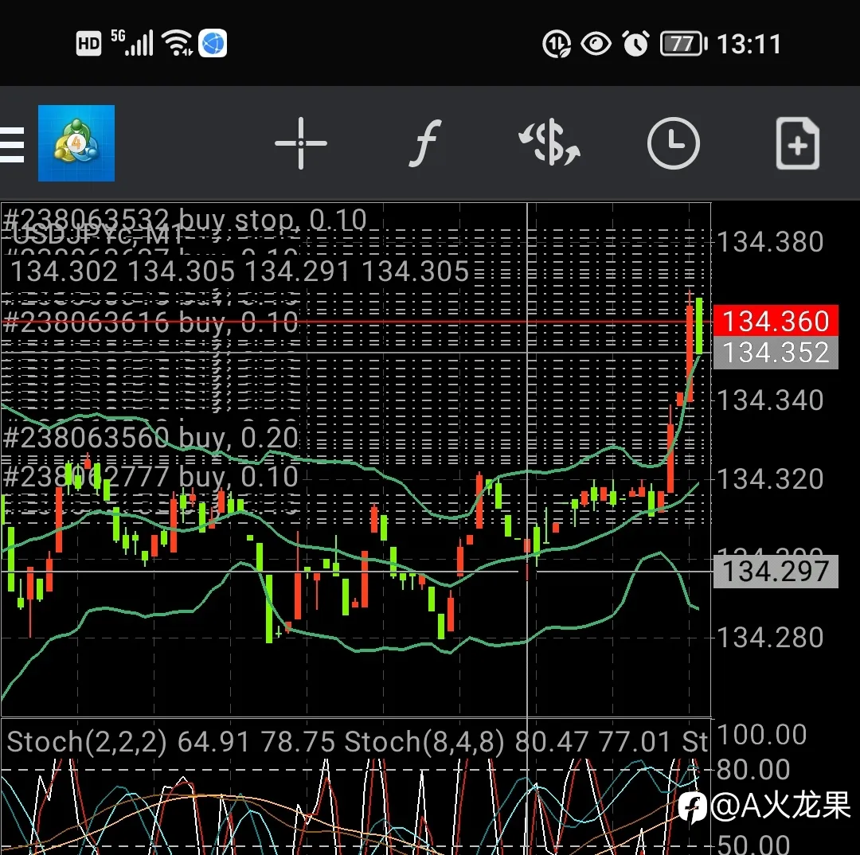Tap the Stoch(8,4,8) indicator label
Image resolution: width=860 pixels, height=855 pixels.
pos(424,742)
